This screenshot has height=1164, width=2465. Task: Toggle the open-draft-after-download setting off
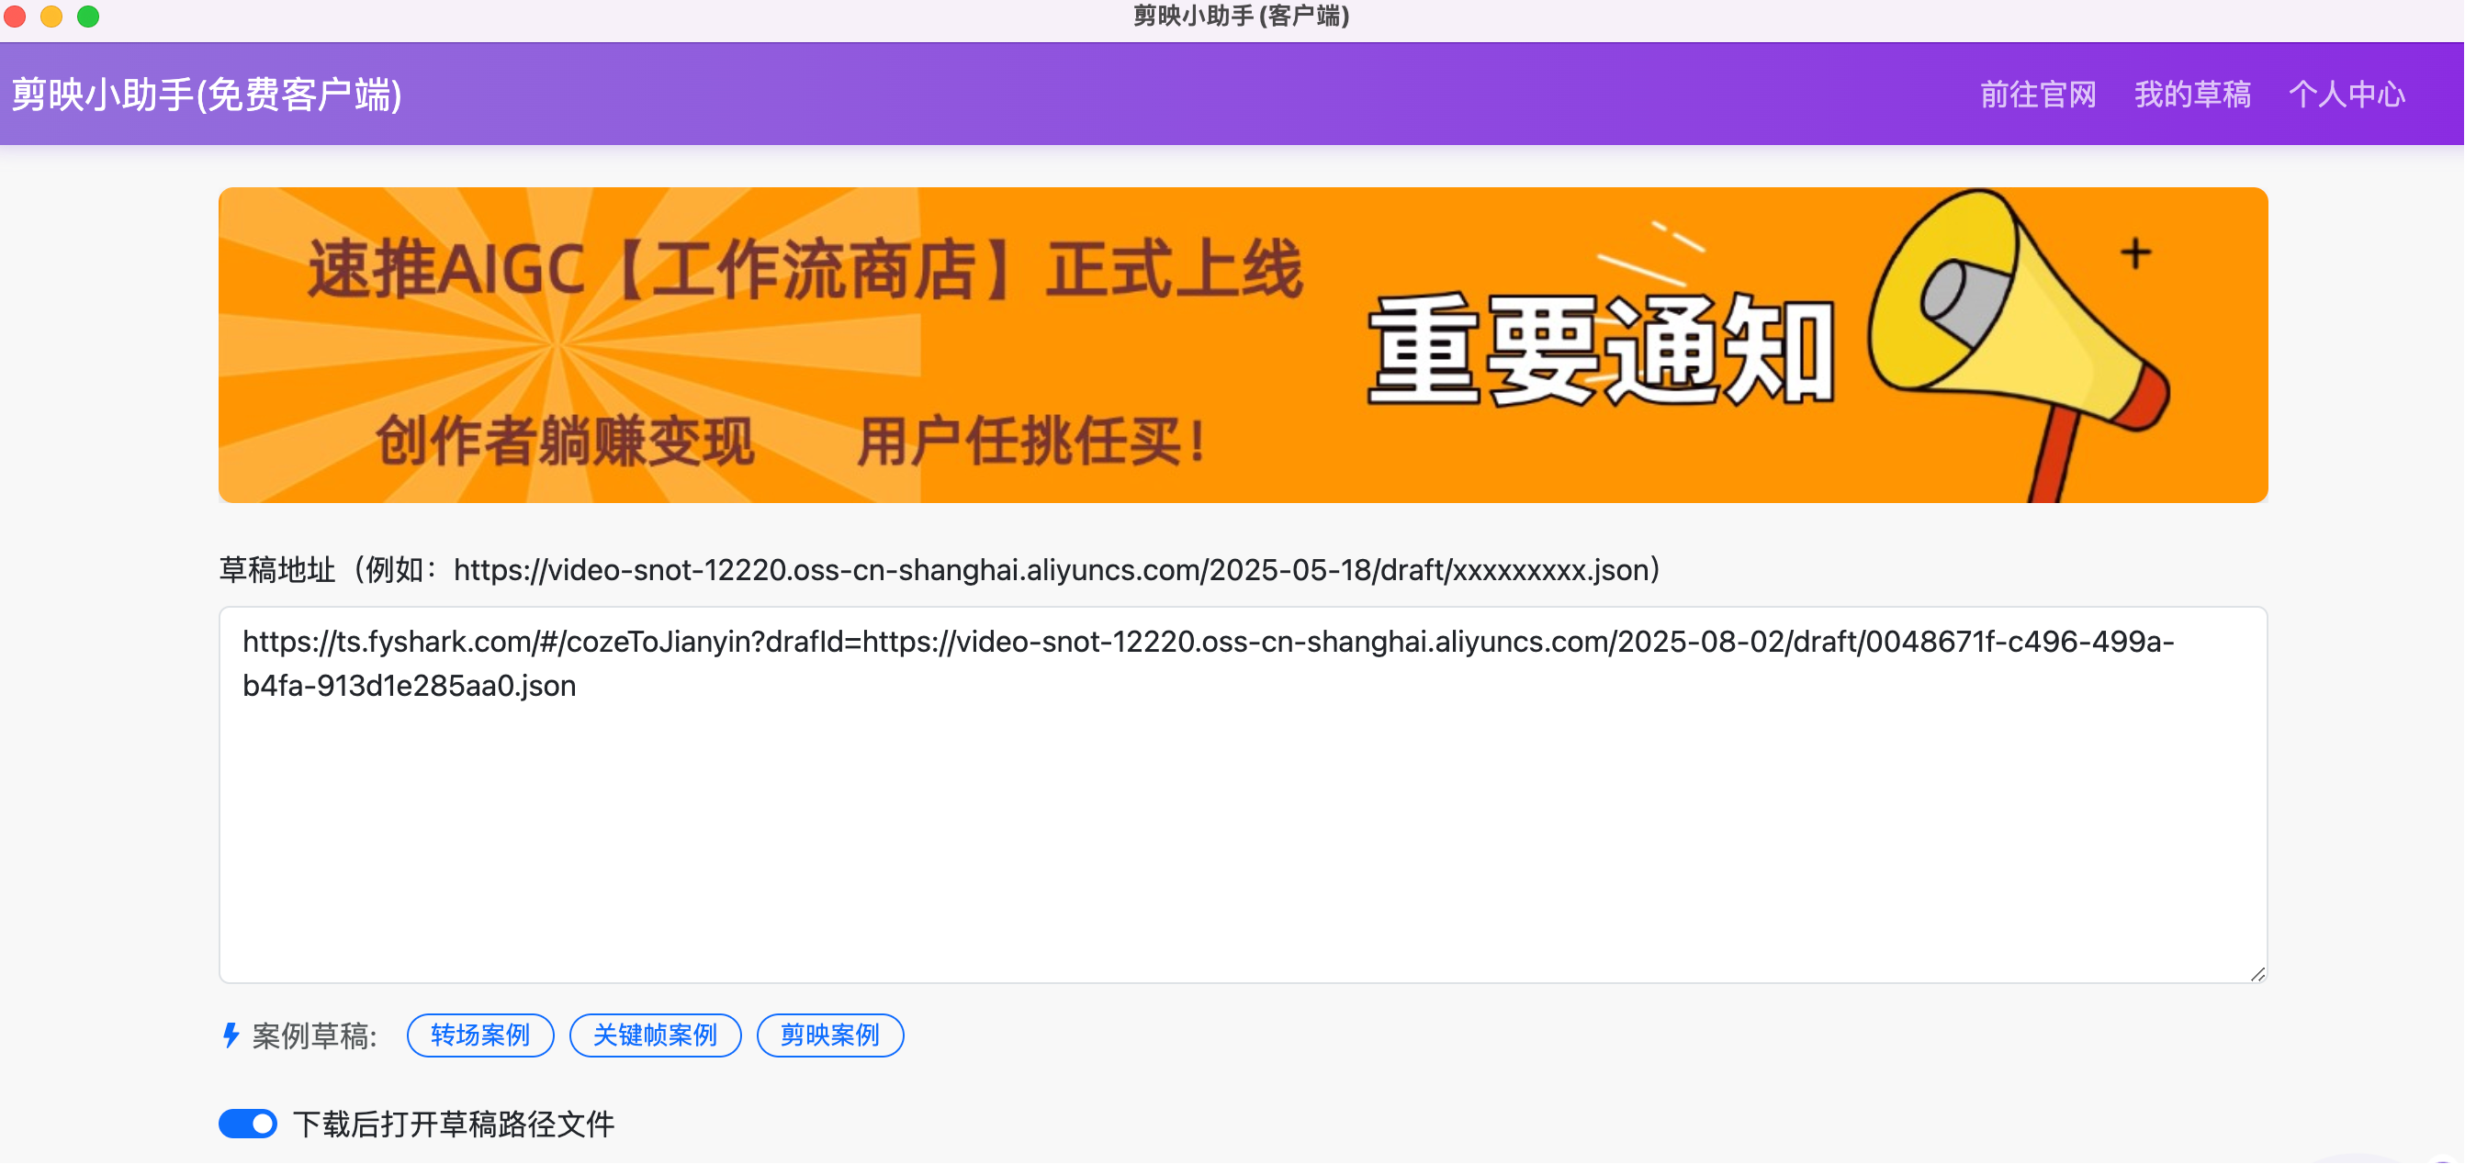tap(247, 1125)
